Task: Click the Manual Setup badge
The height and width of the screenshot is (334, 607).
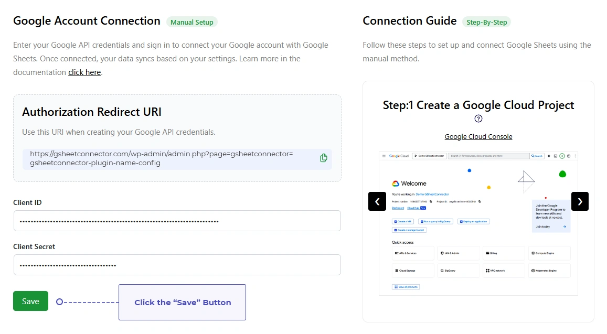Action: coord(192,23)
